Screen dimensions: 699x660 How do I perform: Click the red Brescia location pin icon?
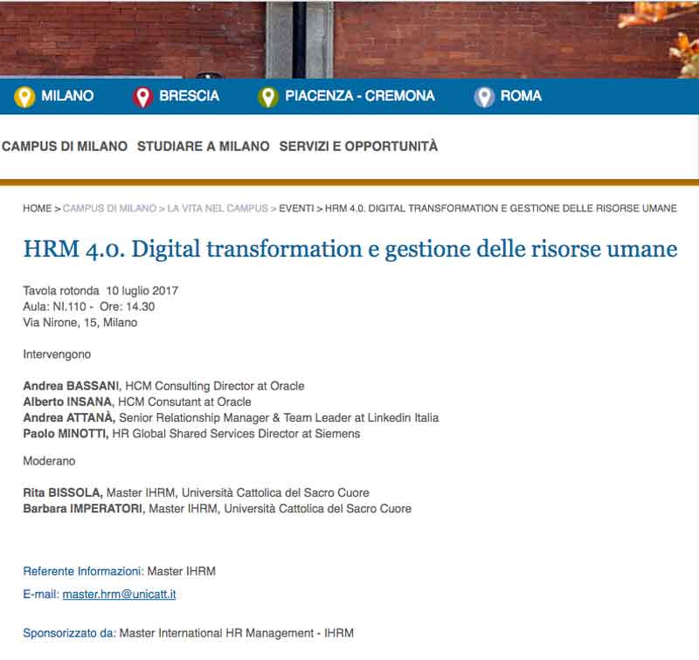142,97
